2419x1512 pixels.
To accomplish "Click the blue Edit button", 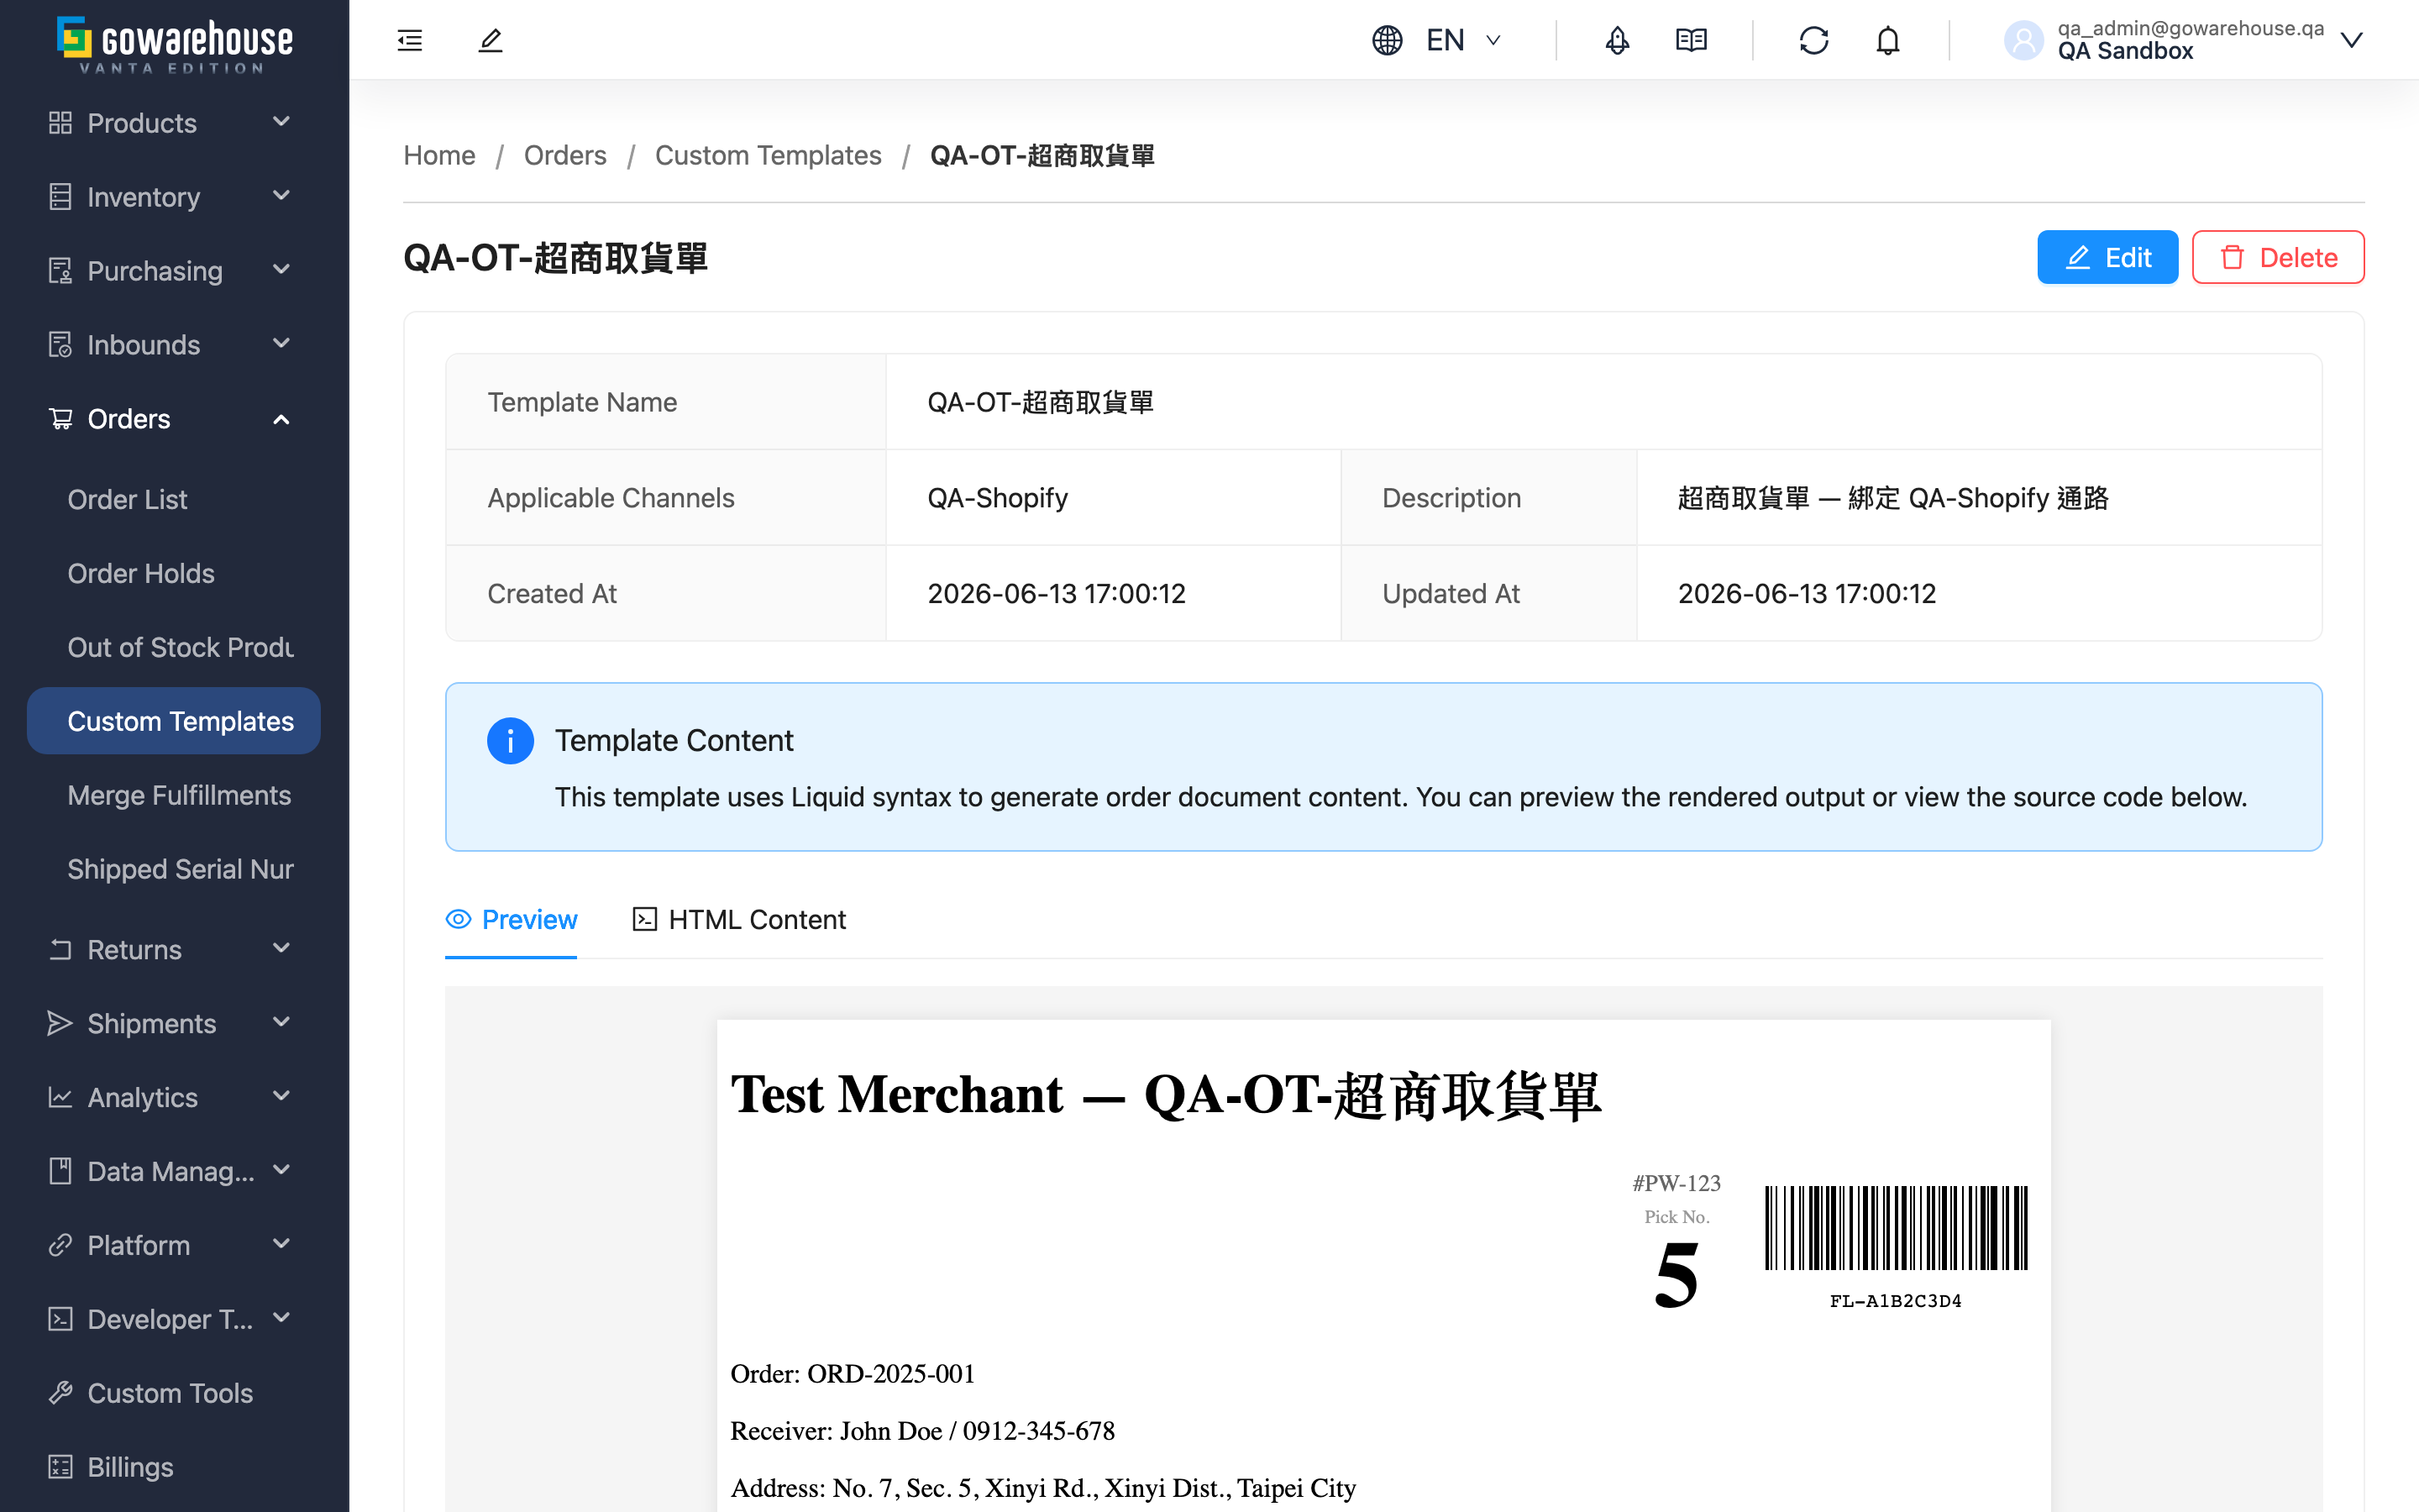I will [2107, 258].
